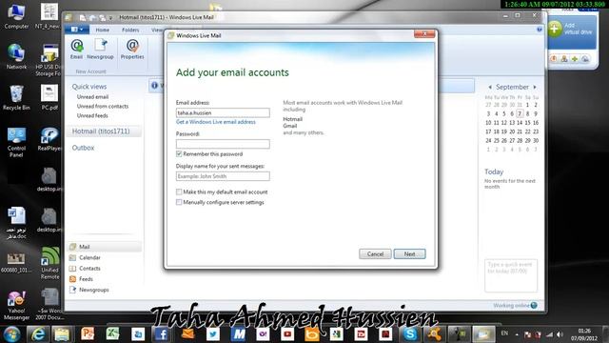609x343 pixels.
Task: Click the Password input field
Action: pyautogui.click(x=223, y=144)
